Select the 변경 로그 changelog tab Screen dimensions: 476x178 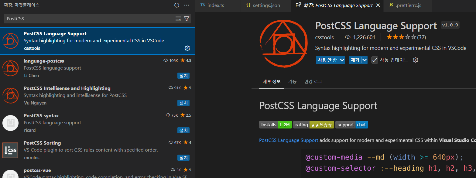tap(313, 81)
